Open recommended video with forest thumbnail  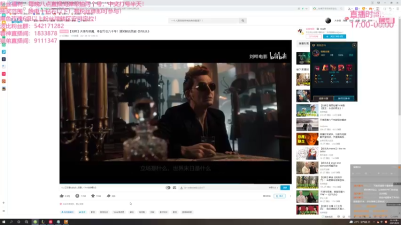coord(307,182)
